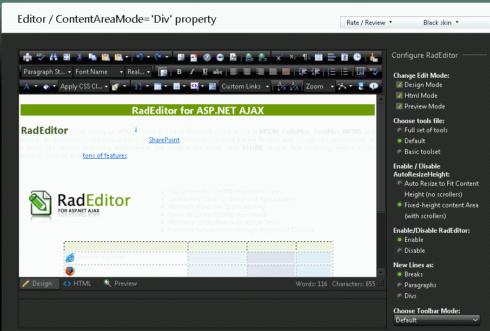Choose Paragraphs for new lines
490x331 pixels.
399,285
